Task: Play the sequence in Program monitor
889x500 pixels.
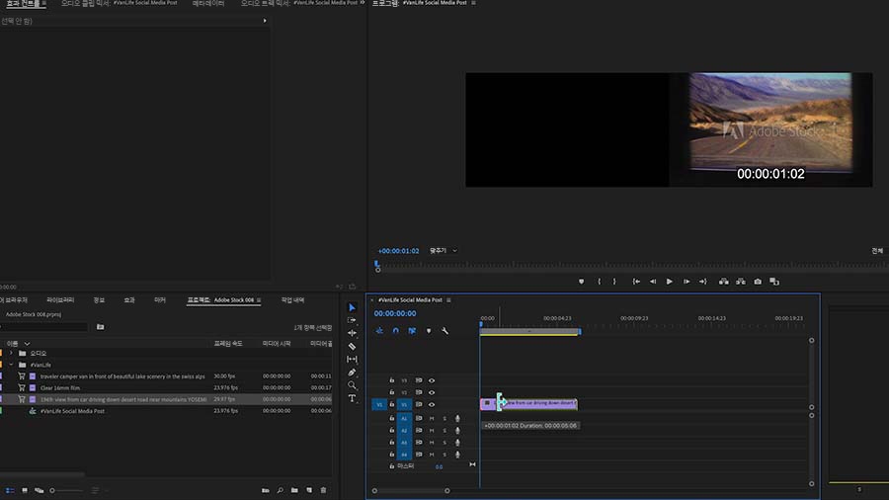Action: [670, 282]
